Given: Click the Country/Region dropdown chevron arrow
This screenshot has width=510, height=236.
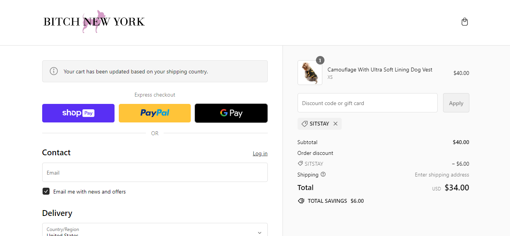Looking at the screenshot, I should coord(260,233).
